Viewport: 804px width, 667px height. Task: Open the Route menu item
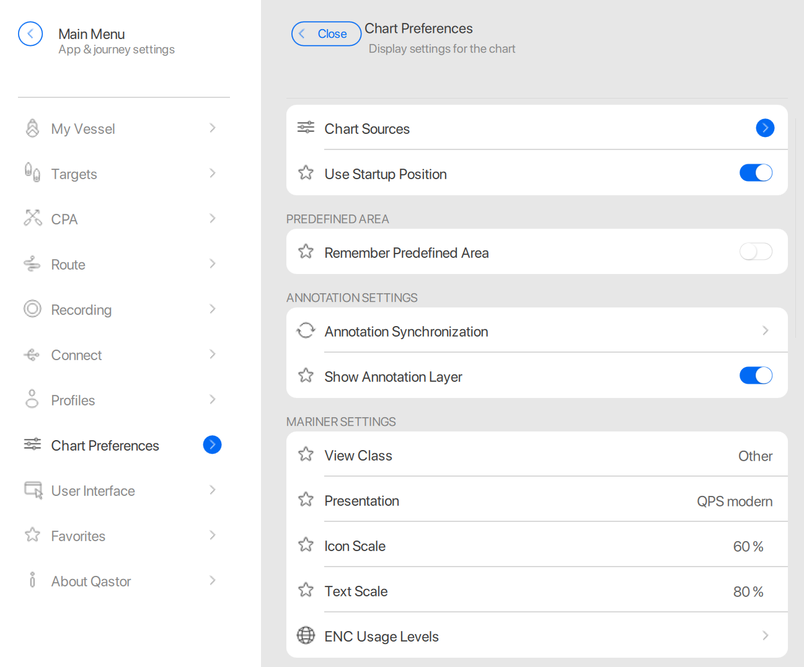click(x=68, y=265)
